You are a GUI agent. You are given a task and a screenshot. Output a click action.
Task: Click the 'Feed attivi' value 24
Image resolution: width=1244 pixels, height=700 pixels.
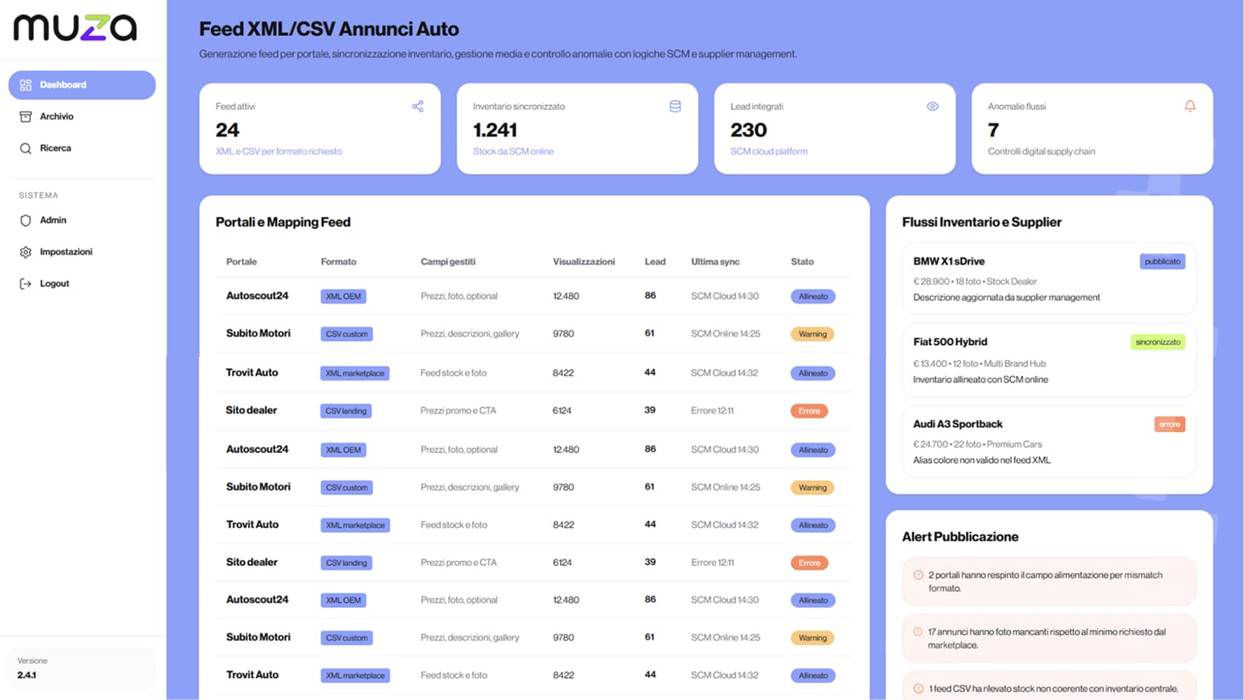(x=227, y=130)
